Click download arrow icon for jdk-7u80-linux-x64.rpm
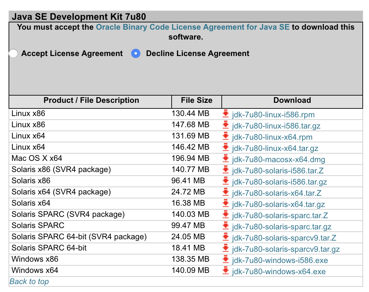 click(x=226, y=136)
